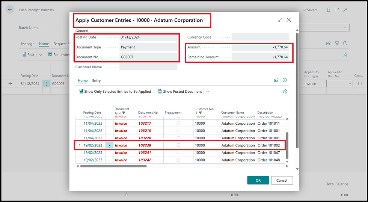The height and width of the screenshot is (202, 368).
Task: Click the share icon in the journal toolbar
Action: (328, 44)
